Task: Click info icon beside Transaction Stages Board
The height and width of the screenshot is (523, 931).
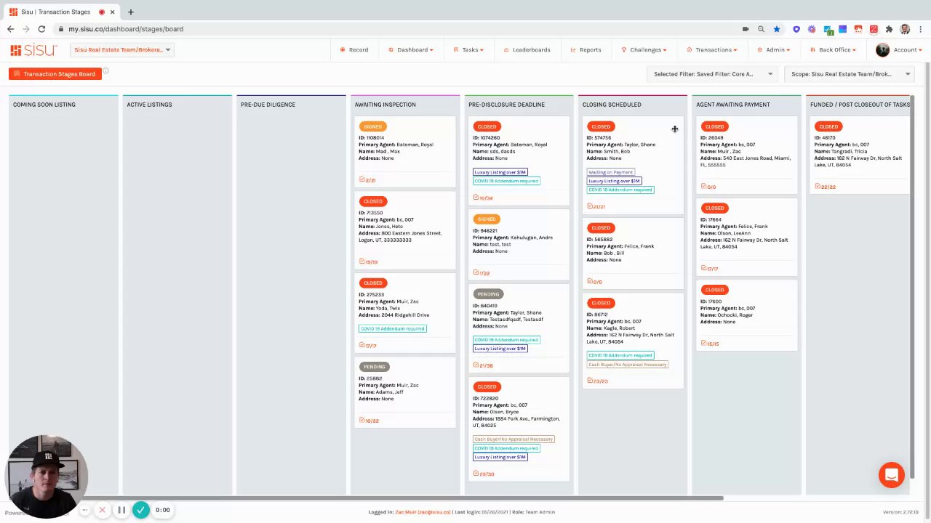Action: [x=105, y=71]
